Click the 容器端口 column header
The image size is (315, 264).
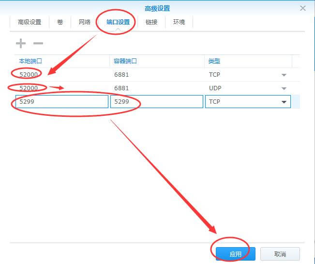(x=125, y=61)
